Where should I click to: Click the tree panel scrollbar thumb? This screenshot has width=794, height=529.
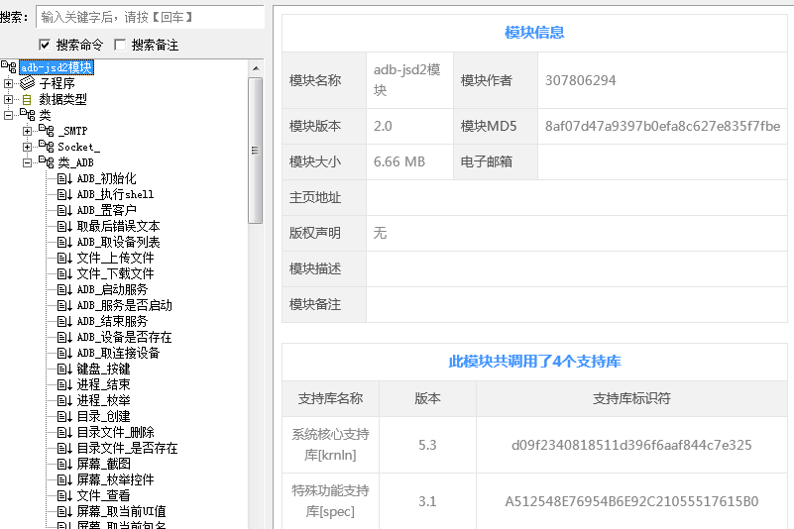255,151
